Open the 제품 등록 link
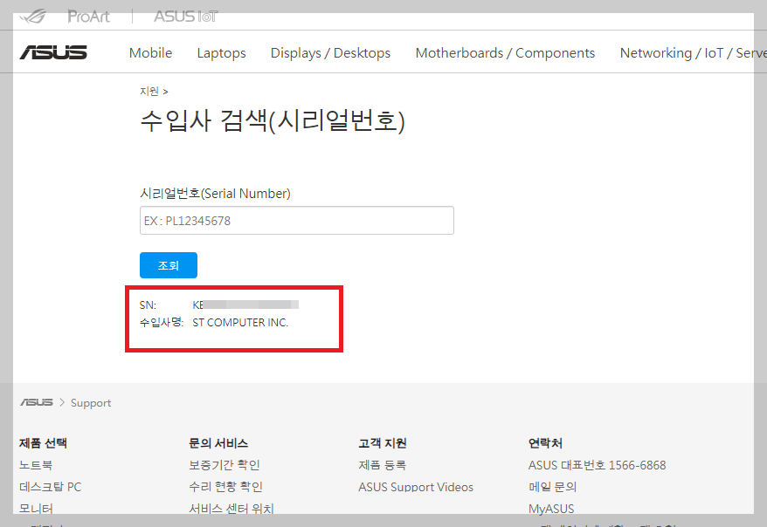The image size is (767, 527). 382,465
